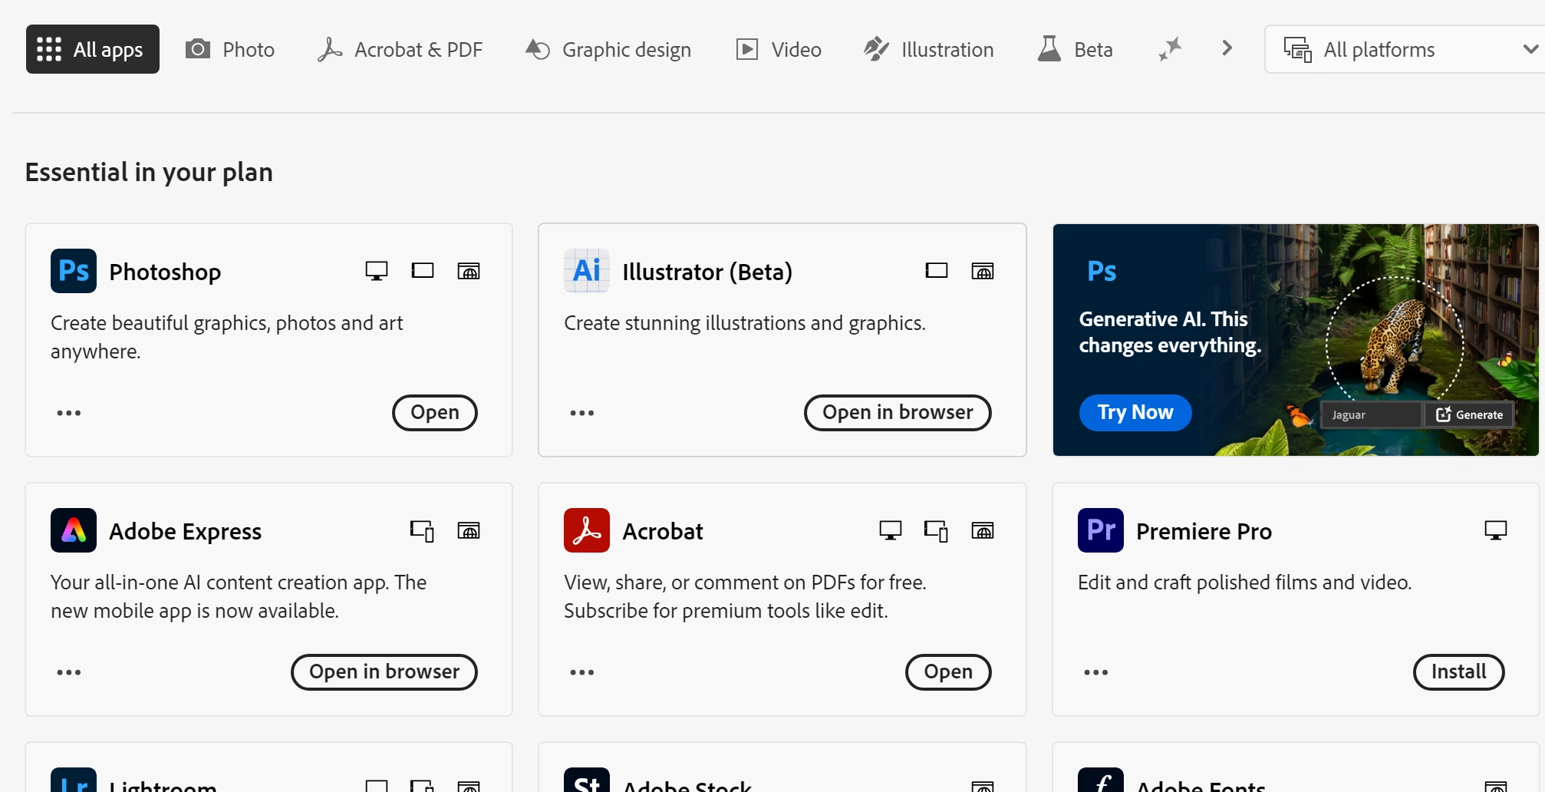This screenshot has height=792, width=1545.
Task: Open Illustrator (Beta) in browser
Action: click(898, 413)
